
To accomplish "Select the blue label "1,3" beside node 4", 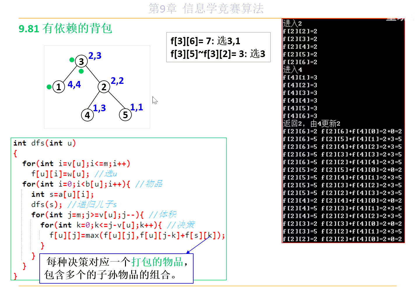I will point(99,108).
